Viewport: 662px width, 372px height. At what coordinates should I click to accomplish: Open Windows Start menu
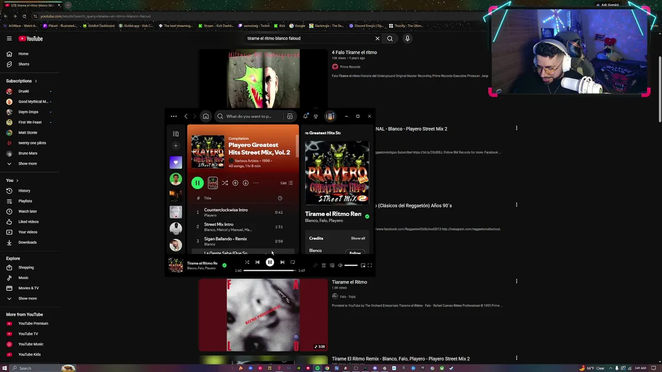click(5, 368)
